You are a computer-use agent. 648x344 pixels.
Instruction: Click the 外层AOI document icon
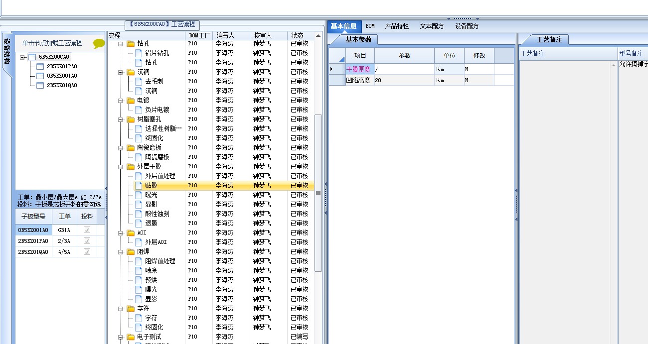coord(139,242)
